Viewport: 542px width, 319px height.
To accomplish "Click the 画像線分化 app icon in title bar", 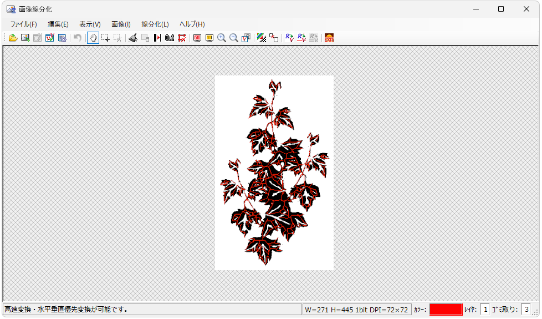I will click(x=11, y=9).
